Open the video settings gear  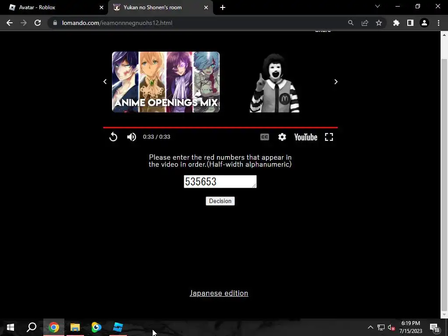click(x=282, y=137)
